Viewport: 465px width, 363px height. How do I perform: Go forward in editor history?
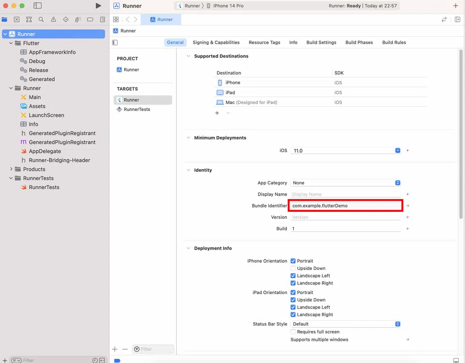[136, 19]
